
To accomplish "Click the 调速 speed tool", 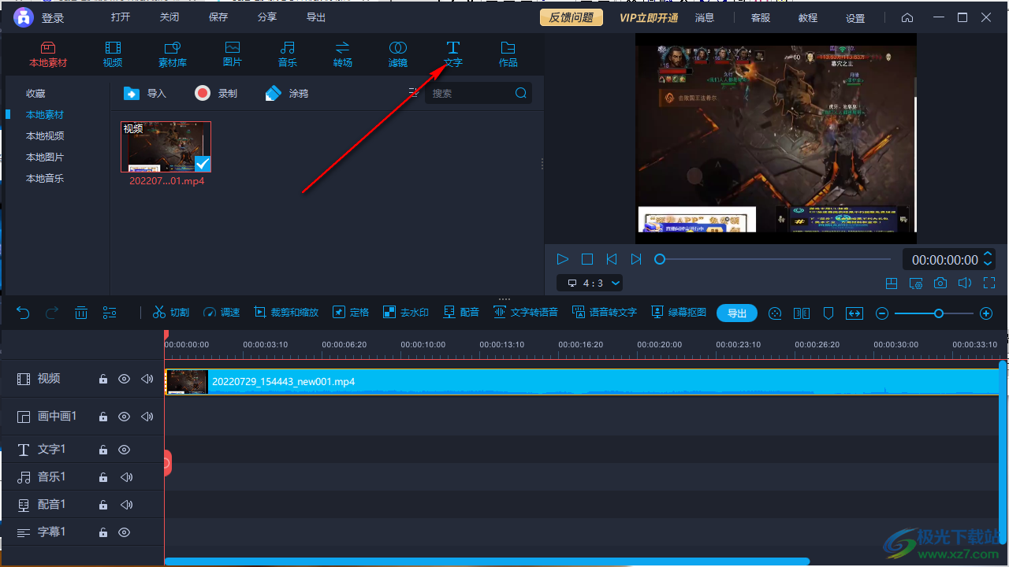I will pyautogui.click(x=221, y=313).
